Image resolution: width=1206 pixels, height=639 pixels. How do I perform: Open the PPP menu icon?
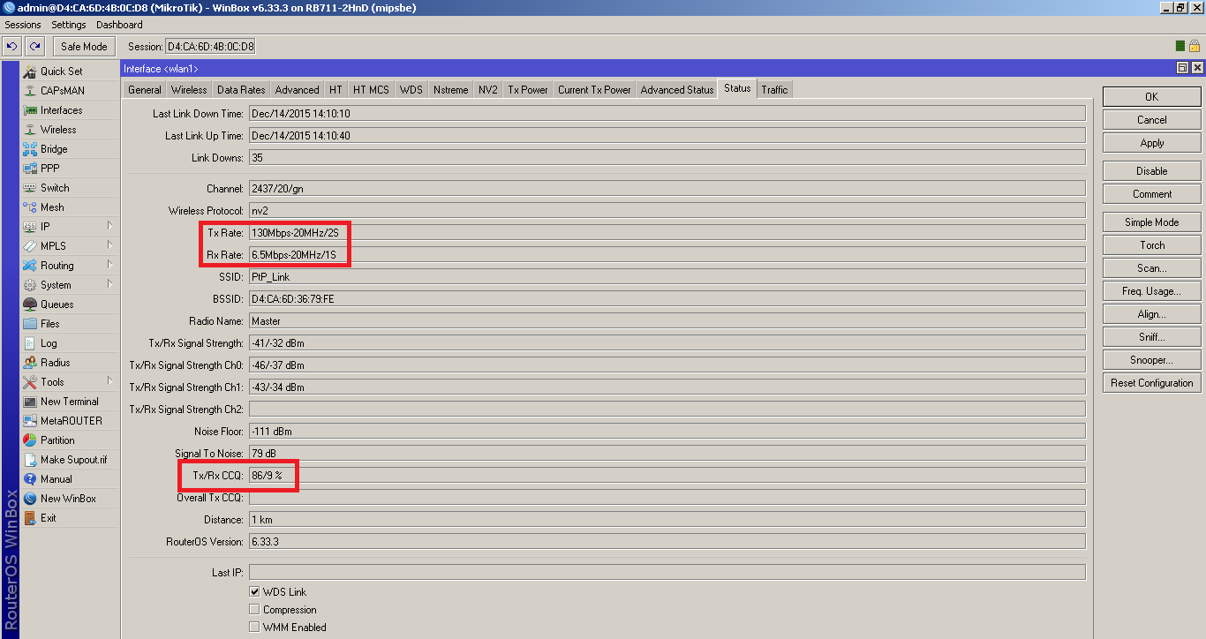pyautogui.click(x=30, y=169)
